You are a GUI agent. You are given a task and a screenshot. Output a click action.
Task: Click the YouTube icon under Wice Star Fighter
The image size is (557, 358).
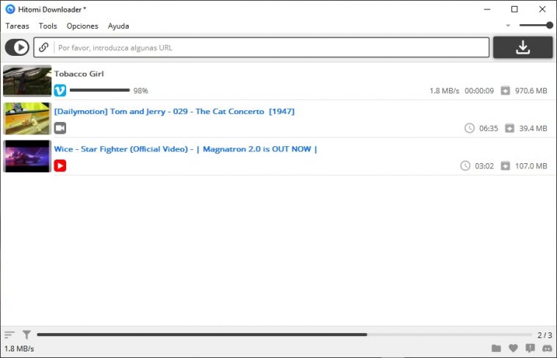click(x=60, y=165)
